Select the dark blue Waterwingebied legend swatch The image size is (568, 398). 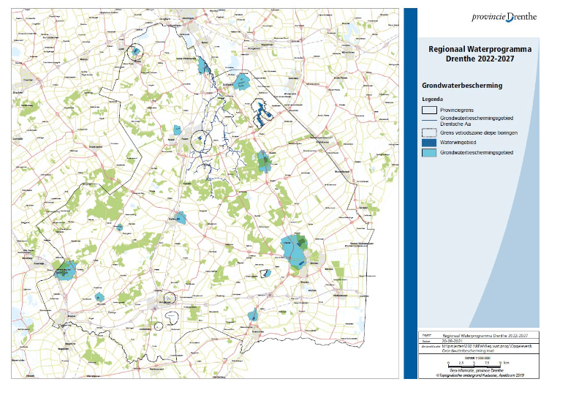431,143
